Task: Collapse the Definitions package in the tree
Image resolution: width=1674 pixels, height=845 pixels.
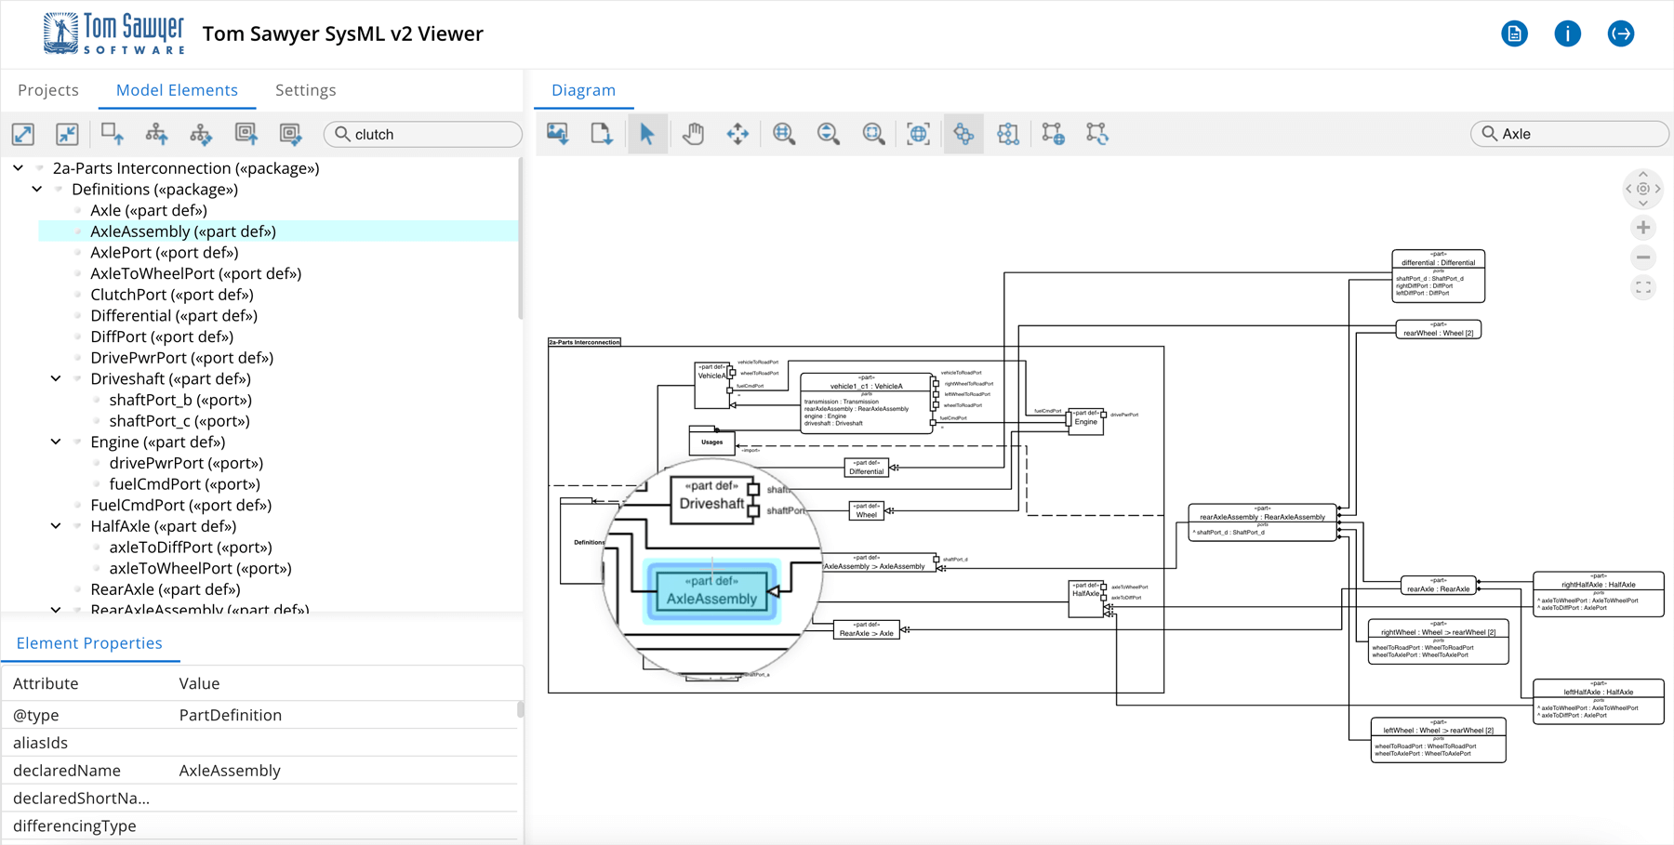Action: tap(37, 189)
